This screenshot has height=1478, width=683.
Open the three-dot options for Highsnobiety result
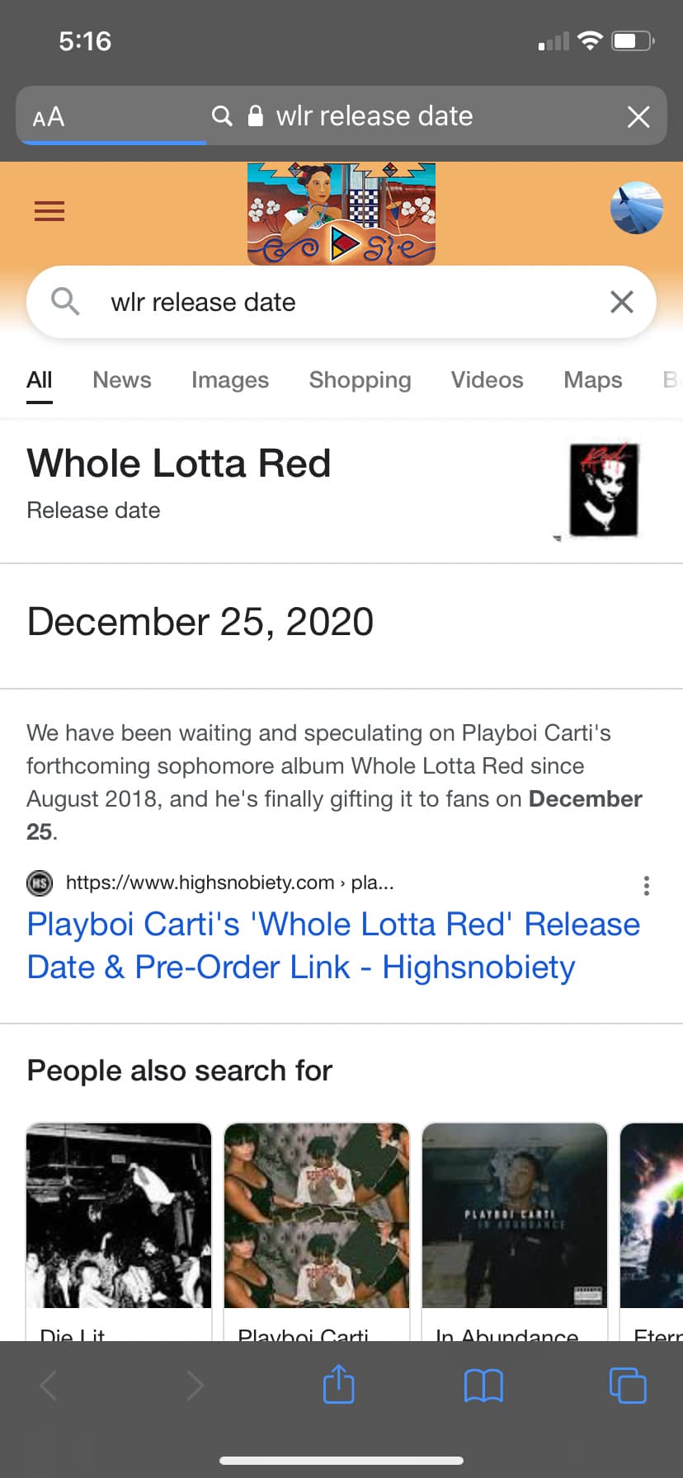tap(647, 886)
